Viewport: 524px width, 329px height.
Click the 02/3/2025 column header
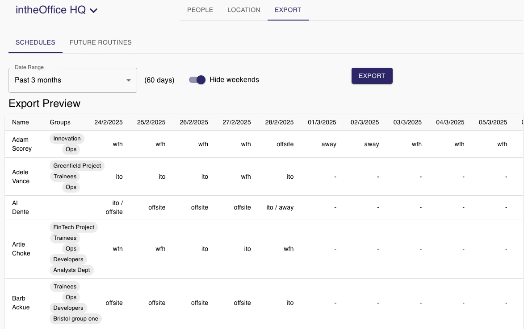(365, 122)
